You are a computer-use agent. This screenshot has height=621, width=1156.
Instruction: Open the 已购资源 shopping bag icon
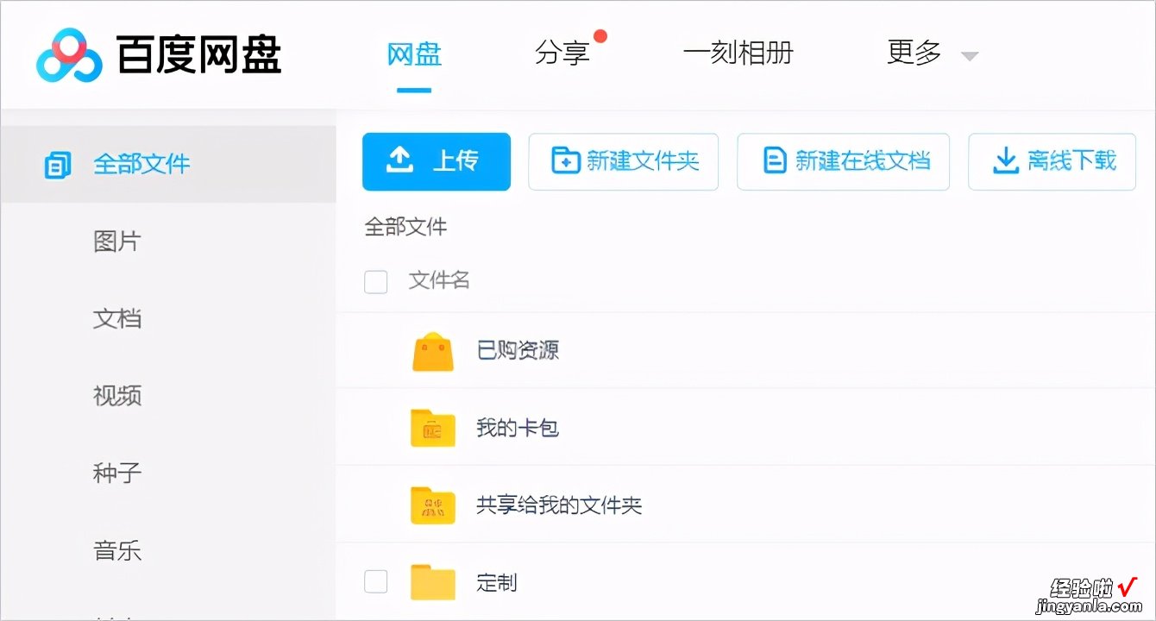tap(433, 351)
